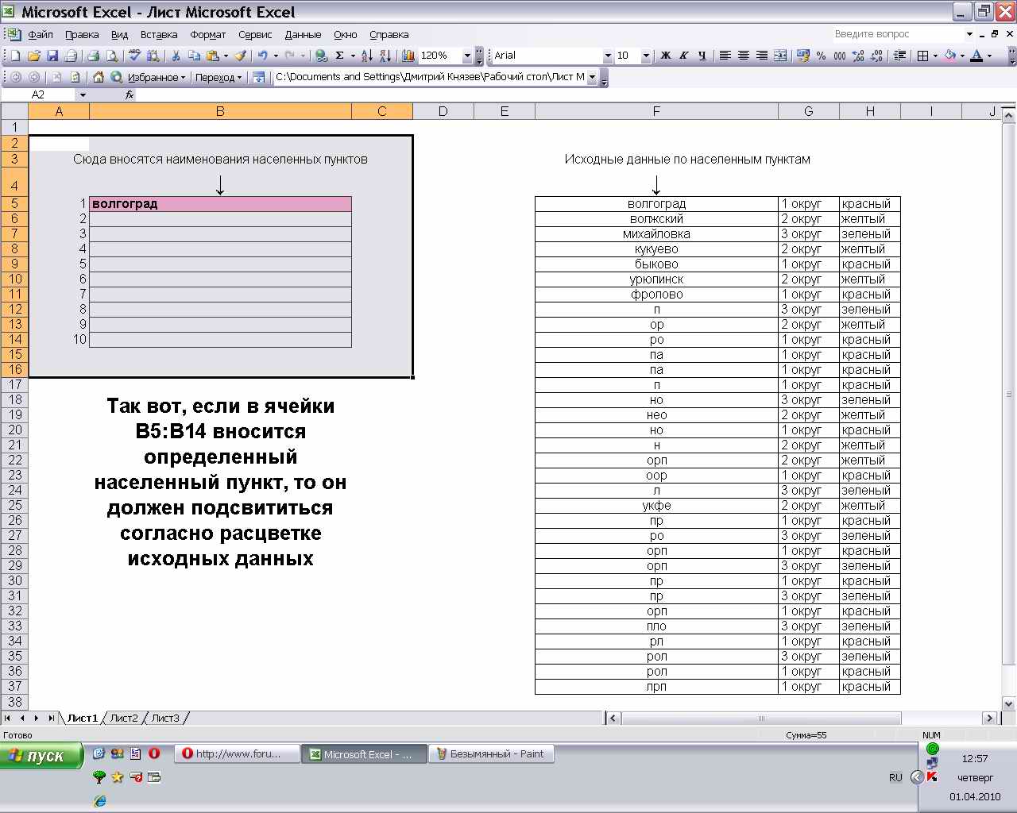
Task: Click the Merge and Center icon
Action: click(780, 56)
